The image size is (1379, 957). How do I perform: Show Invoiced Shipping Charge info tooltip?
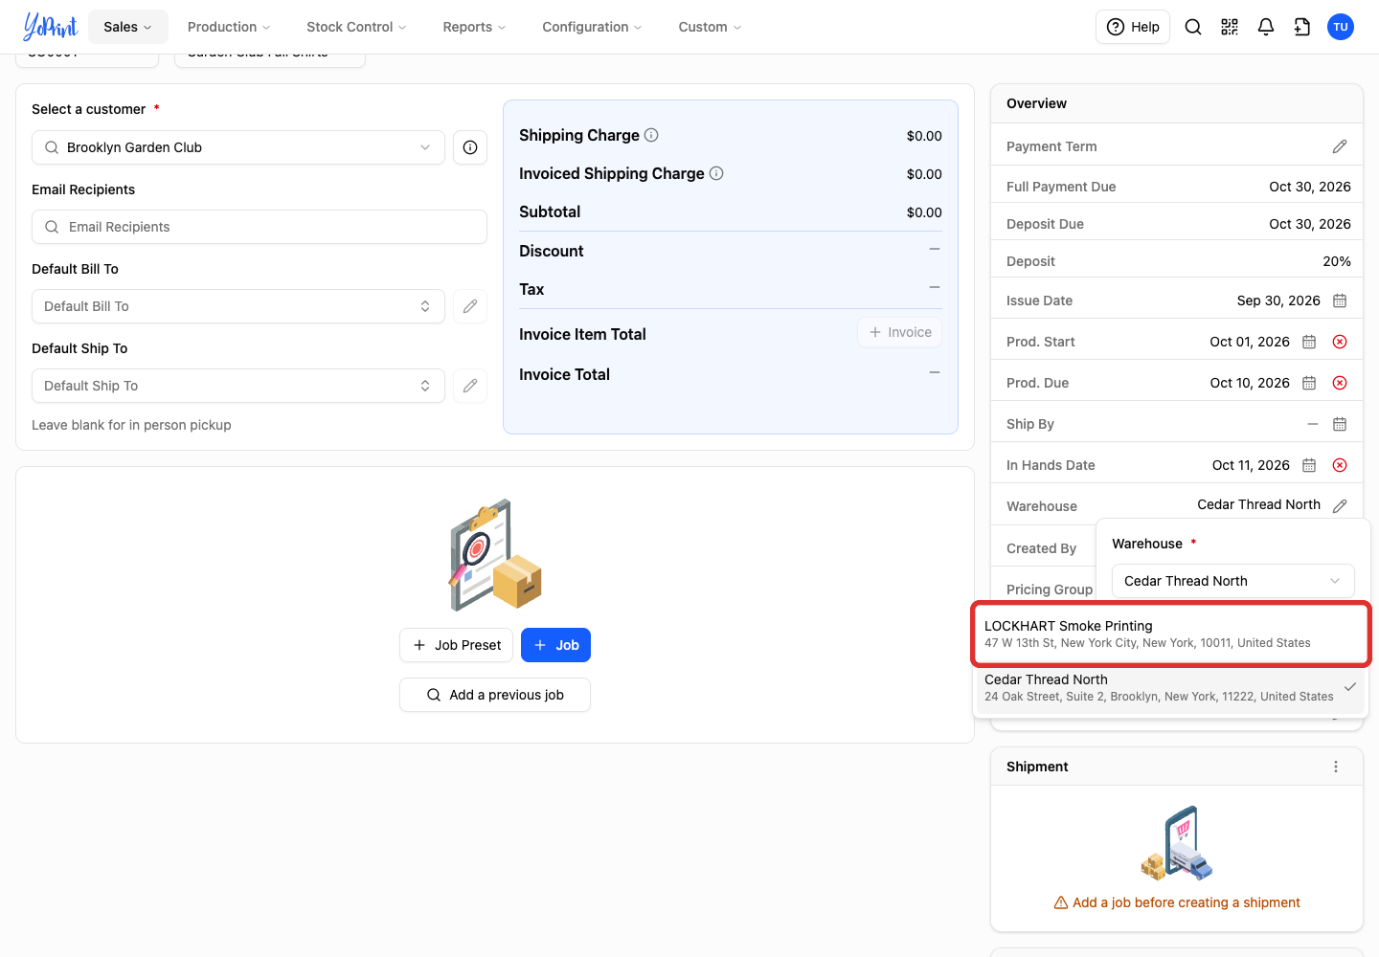click(716, 173)
